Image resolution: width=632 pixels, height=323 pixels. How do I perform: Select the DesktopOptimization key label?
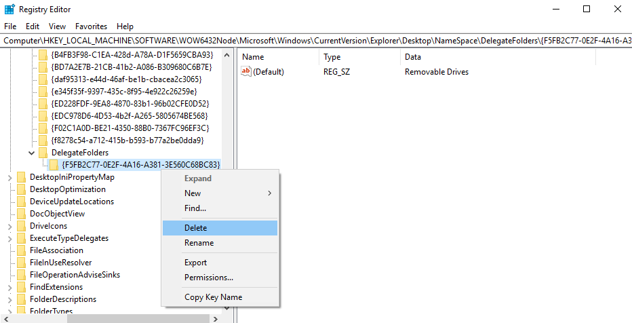pos(68,189)
